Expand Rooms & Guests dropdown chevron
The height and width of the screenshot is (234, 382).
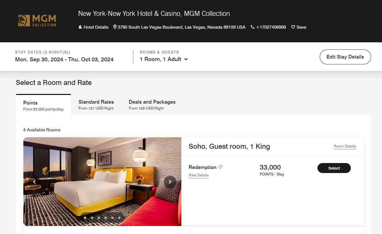tap(186, 59)
